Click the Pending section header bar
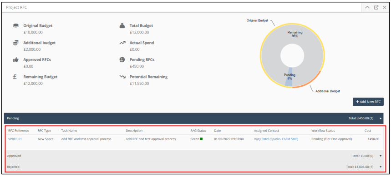The width and height of the screenshot is (391, 177). coord(193,118)
